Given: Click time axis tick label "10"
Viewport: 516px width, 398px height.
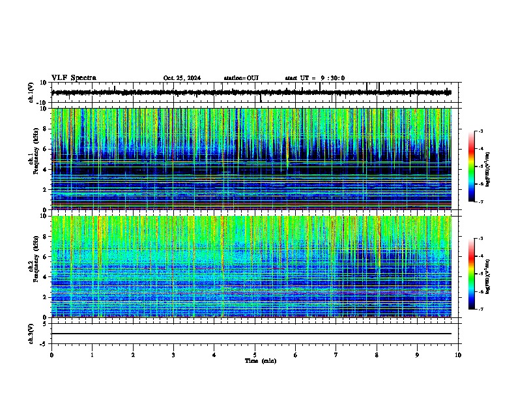Looking at the screenshot, I should tap(458, 355).
